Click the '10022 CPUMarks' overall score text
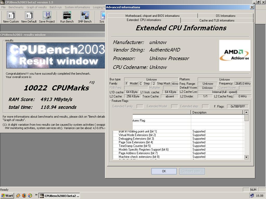 pos(56,88)
